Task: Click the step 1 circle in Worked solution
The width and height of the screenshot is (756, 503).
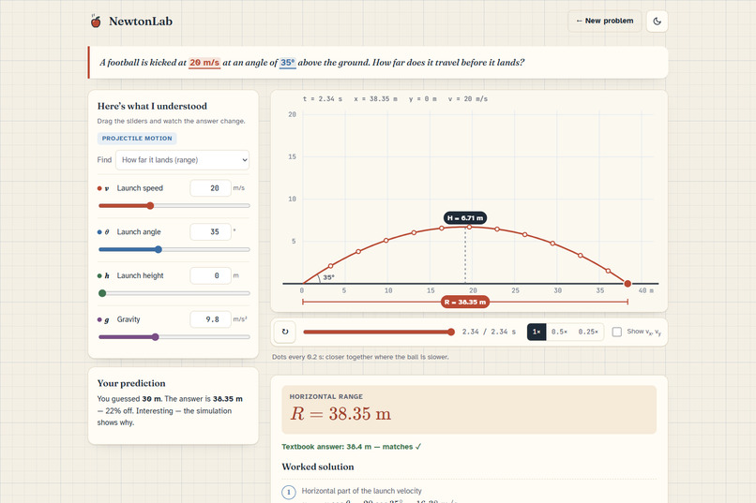Action: pyautogui.click(x=288, y=493)
